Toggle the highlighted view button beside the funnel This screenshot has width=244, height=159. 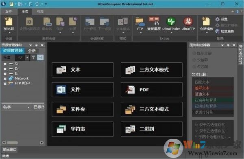pos(40,57)
